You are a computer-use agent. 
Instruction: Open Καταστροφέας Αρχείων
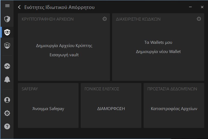click(174, 109)
